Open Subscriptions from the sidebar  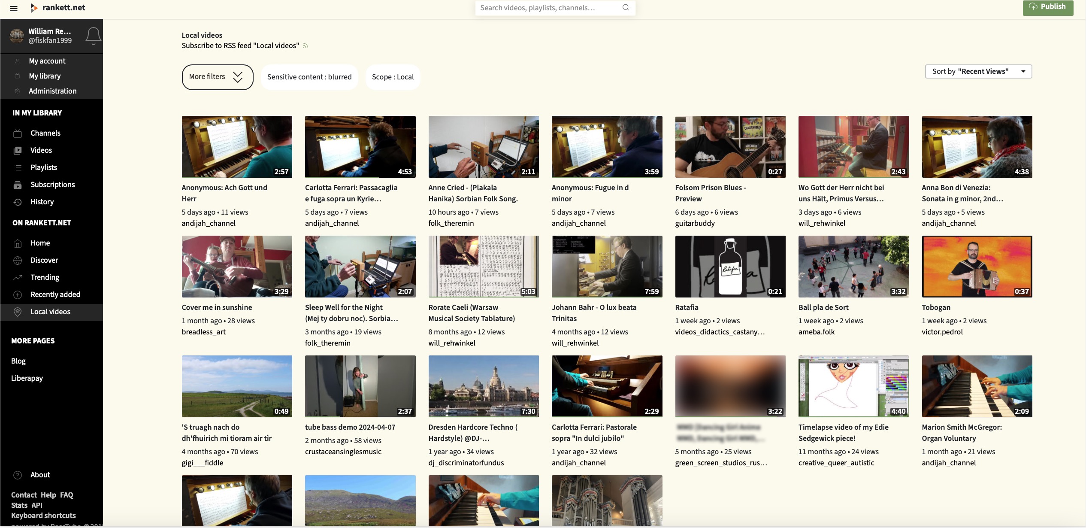point(52,185)
